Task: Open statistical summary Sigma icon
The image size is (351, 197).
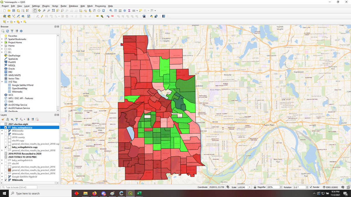Action: (x=129, y=11)
